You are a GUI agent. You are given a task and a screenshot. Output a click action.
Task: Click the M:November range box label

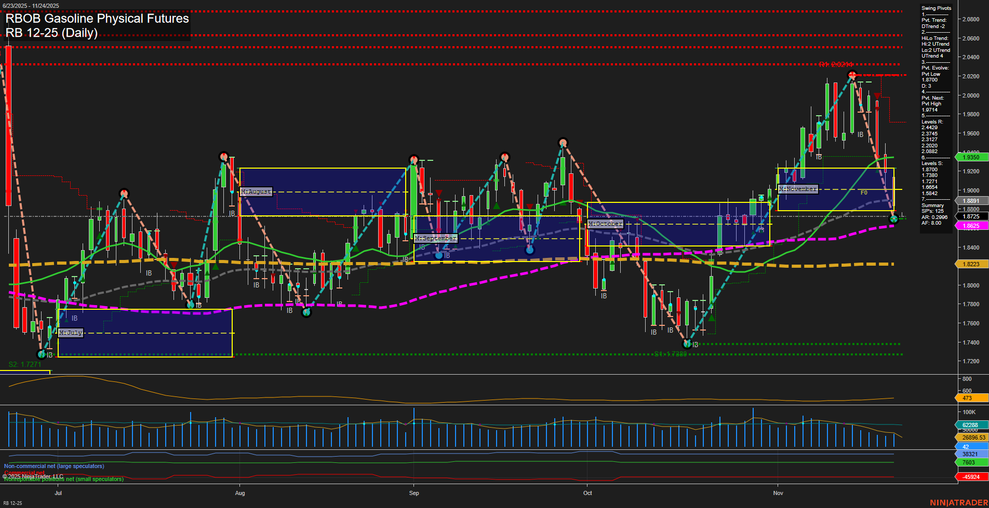pos(798,189)
